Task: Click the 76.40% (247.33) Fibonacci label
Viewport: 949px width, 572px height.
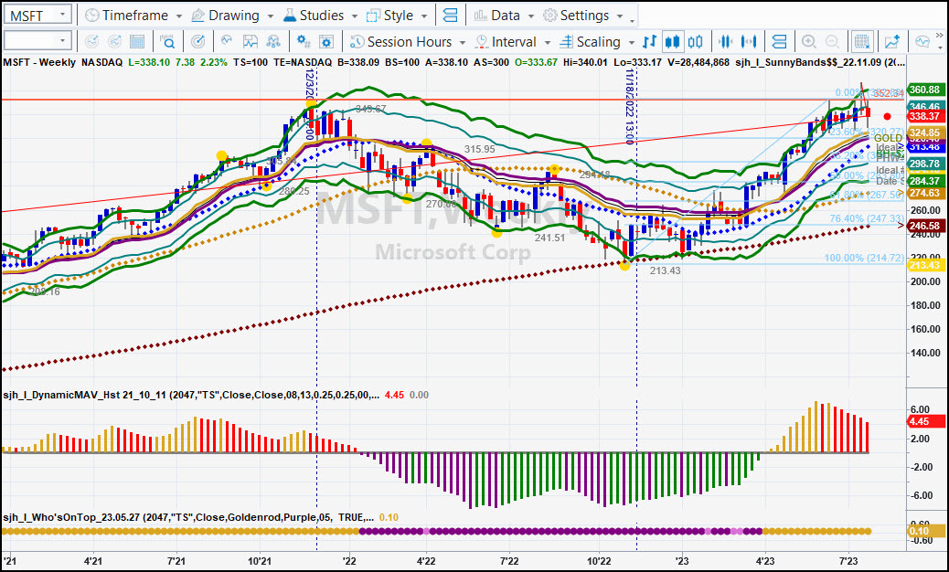Action: 867,218
